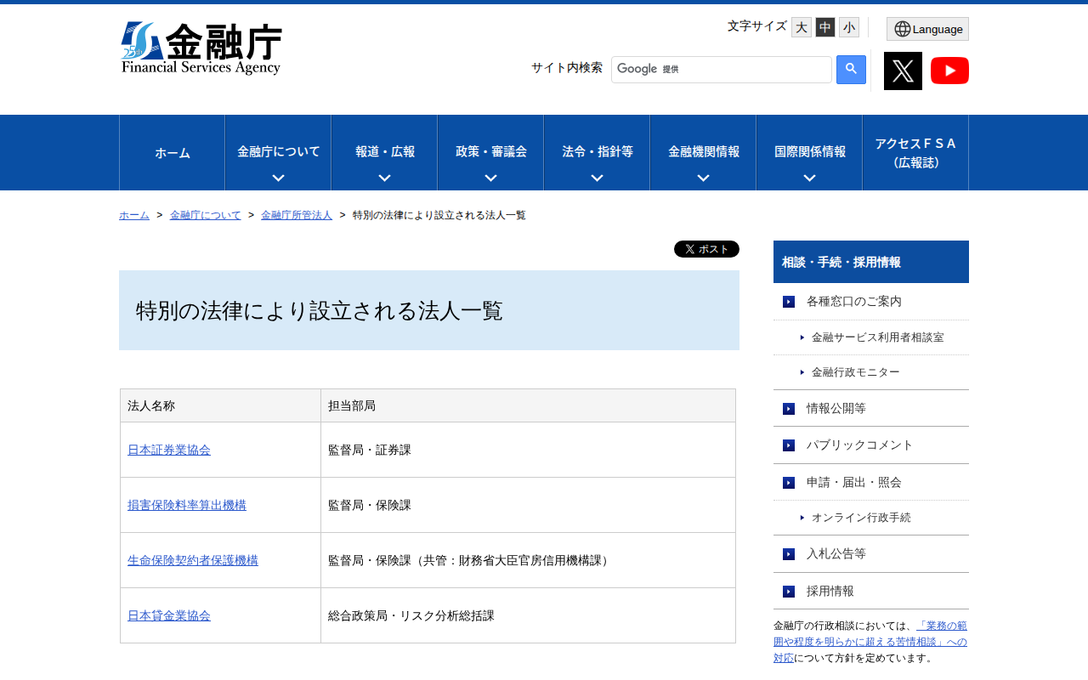
Task: Open the X (Twitter) social icon
Action: [903, 71]
